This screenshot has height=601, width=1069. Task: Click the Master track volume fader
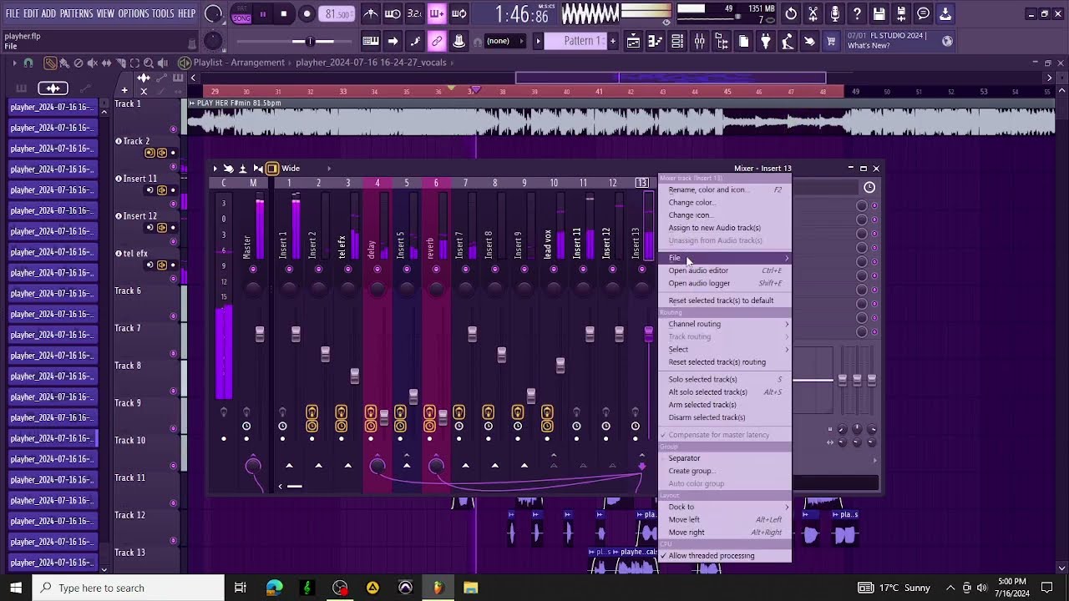(x=260, y=334)
